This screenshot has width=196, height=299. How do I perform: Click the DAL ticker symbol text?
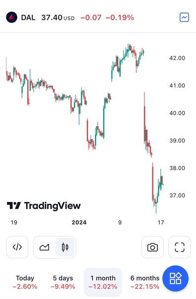[x=28, y=18]
